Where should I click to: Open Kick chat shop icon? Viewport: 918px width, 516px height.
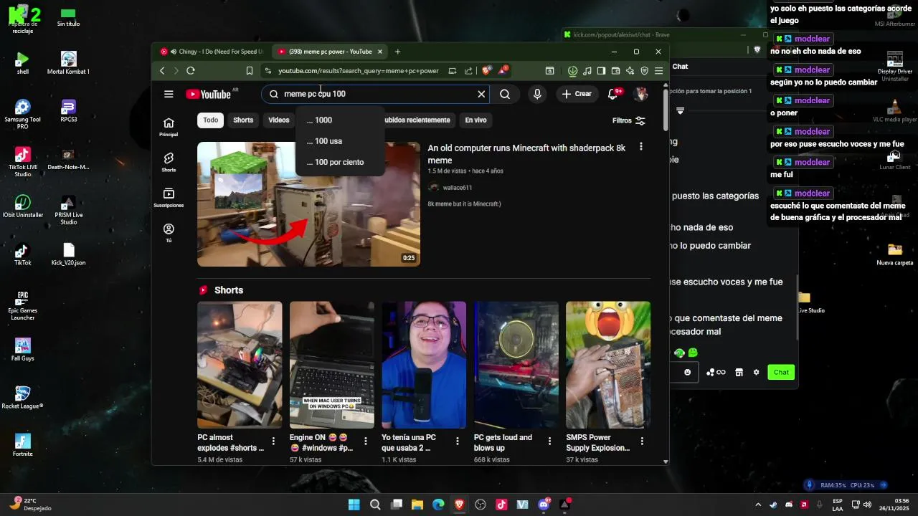pos(739,372)
